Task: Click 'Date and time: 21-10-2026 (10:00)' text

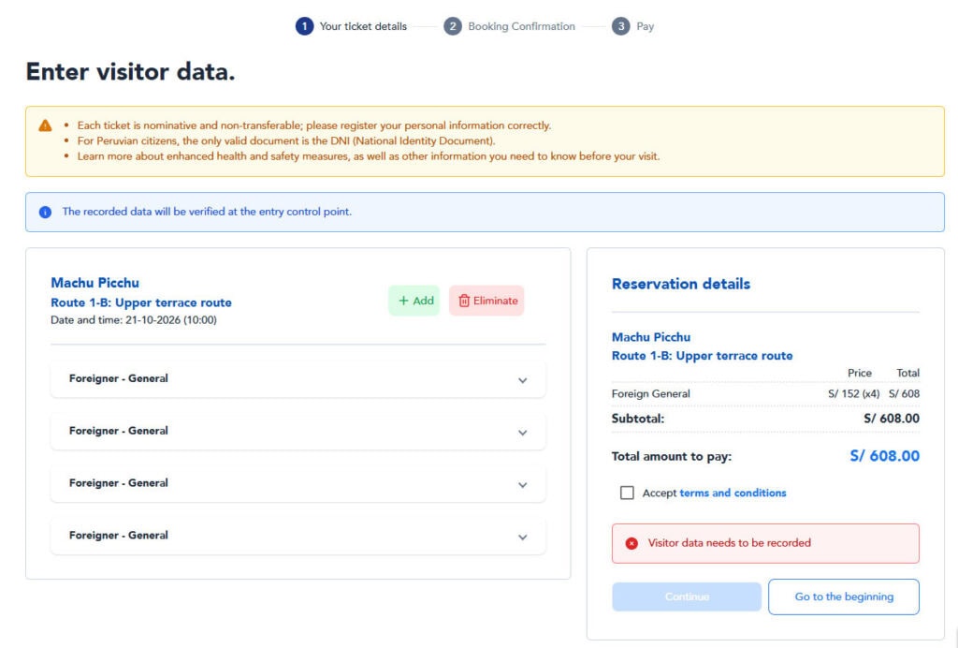Action: pos(134,319)
